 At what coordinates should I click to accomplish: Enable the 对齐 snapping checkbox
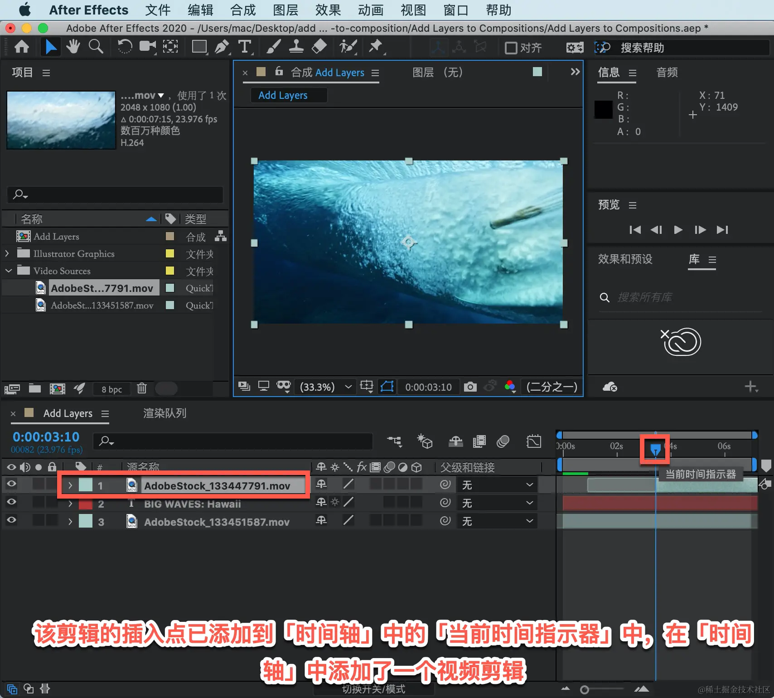click(x=511, y=48)
